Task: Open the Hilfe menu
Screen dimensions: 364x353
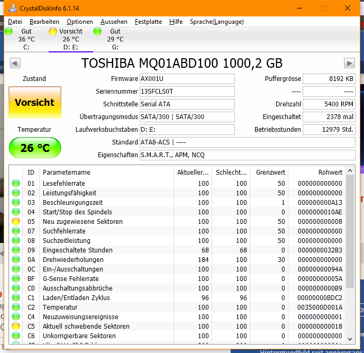Action: point(176,22)
